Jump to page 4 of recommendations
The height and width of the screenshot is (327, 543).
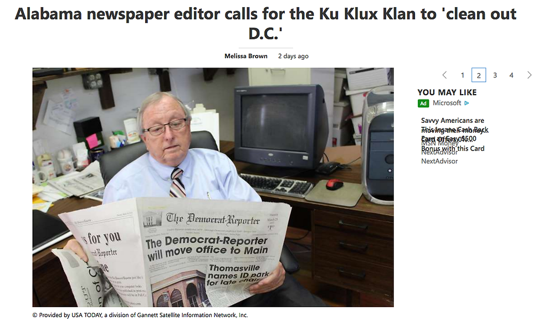(x=511, y=75)
